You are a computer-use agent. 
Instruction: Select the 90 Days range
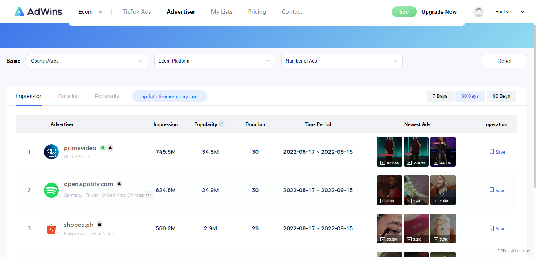[x=501, y=96]
